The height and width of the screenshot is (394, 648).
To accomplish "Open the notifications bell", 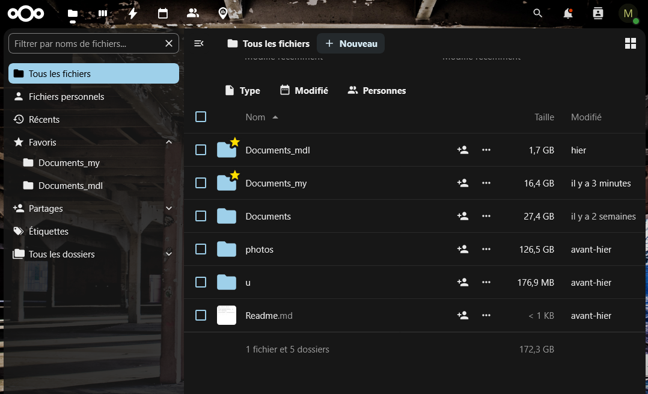I will tap(567, 13).
